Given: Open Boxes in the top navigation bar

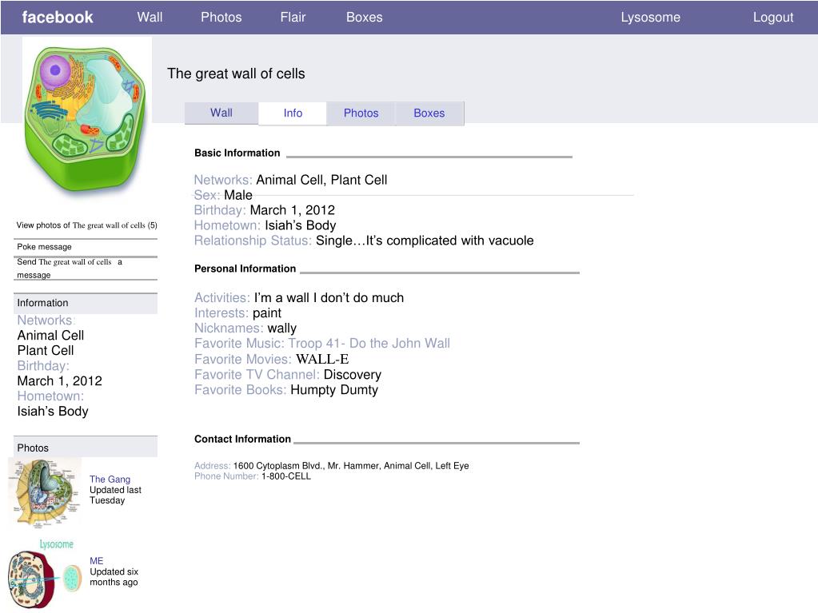Looking at the screenshot, I should [364, 18].
